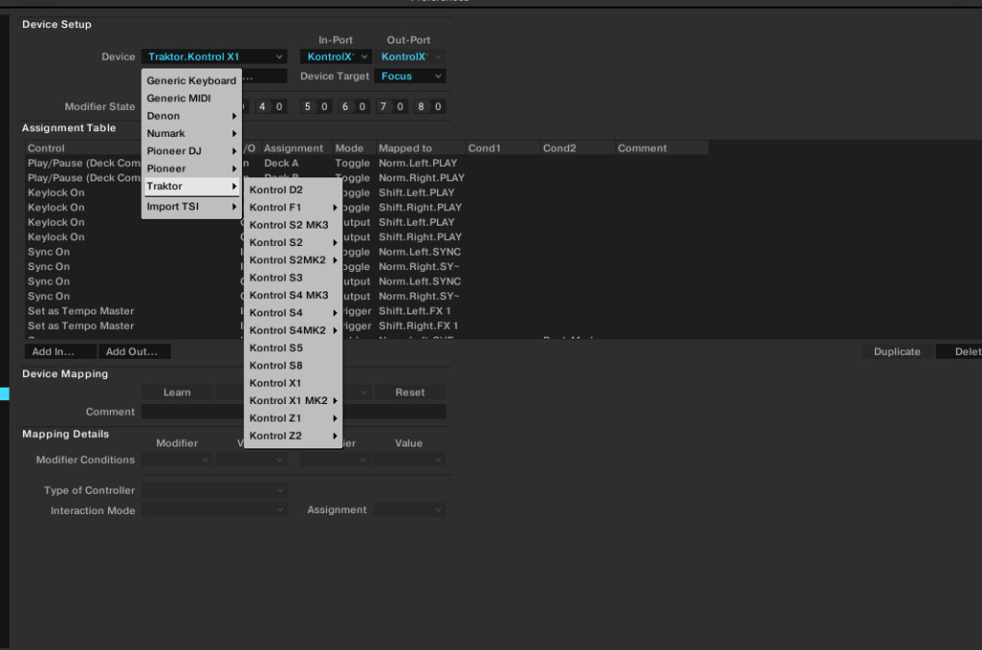Open the Device Target Focus dropdown
Image resolution: width=982 pixels, height=650 pixels.
tap(410, 76)
